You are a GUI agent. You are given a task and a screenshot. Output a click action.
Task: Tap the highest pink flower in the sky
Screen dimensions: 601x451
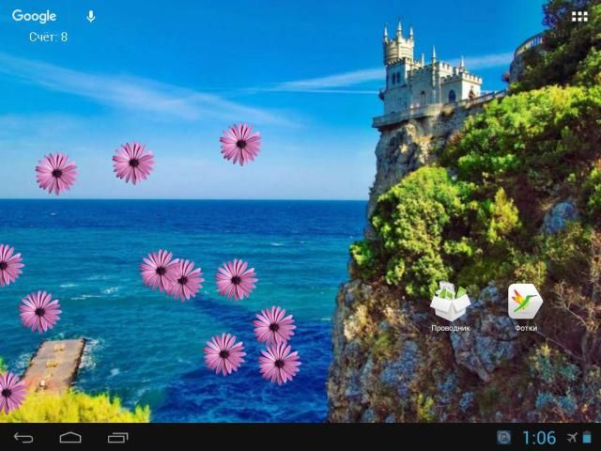[x=240, y=144]
